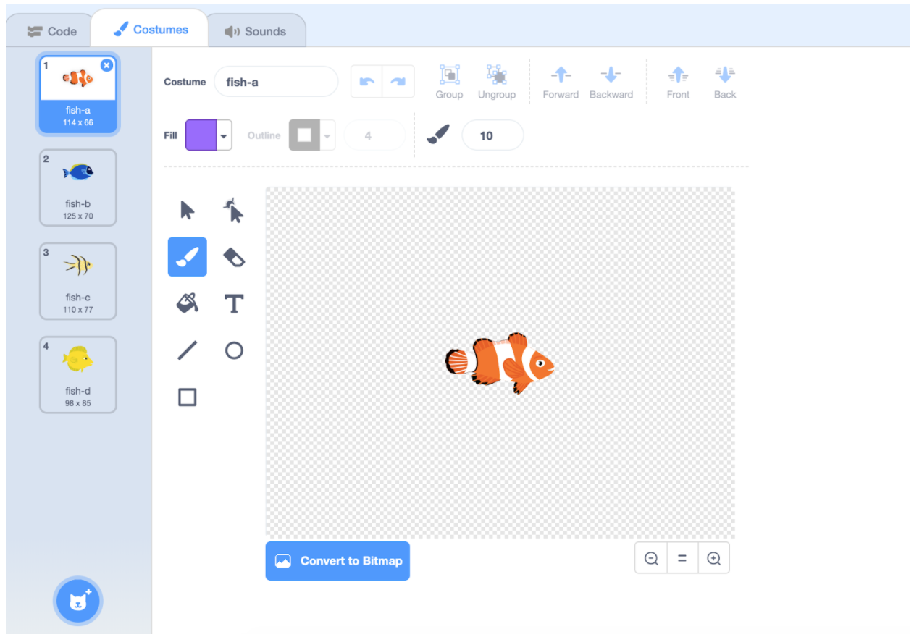This screenshot has width=914, height=637.
Task: Click the costume name field fish-a
Action: pos(276,82)
